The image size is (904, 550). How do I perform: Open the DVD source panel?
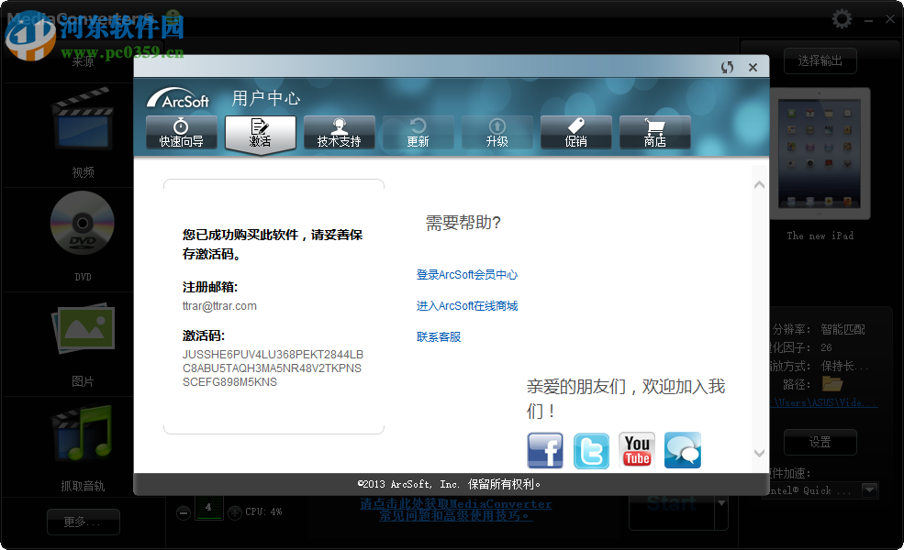coord(83,225)
